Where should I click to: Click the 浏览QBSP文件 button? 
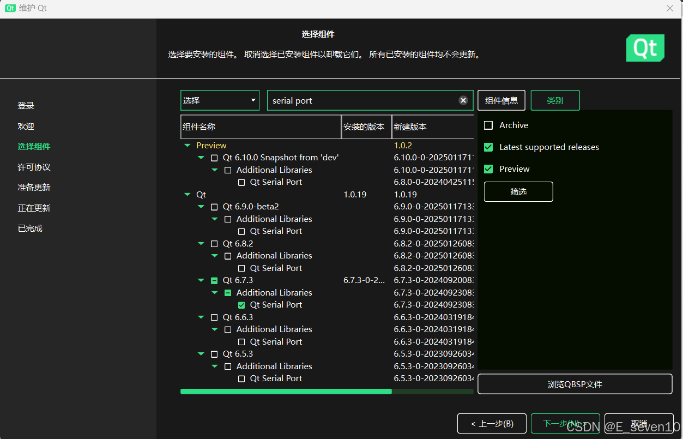pos(575,384)
